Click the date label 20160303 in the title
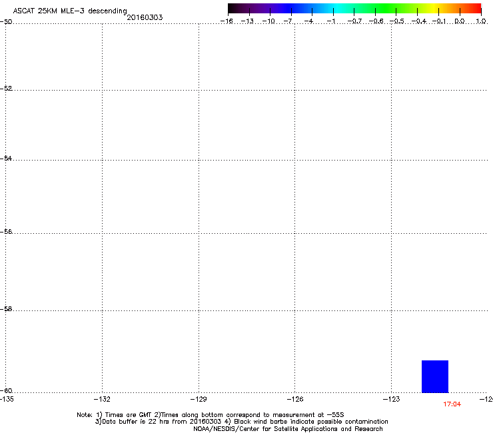This screenshot has height=433, width=493. 145,17
